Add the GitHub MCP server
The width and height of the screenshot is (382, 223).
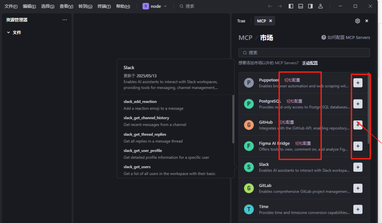pos(358,125)
